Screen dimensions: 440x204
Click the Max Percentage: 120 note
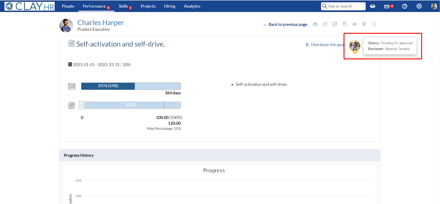tap(164, 129)
